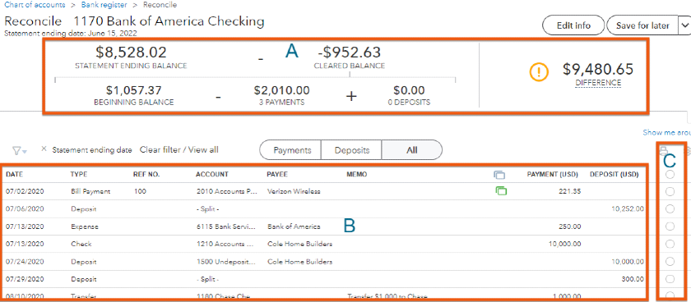Switch to the Payments tab
691x302 pixels.
click(x=292, y=150)
